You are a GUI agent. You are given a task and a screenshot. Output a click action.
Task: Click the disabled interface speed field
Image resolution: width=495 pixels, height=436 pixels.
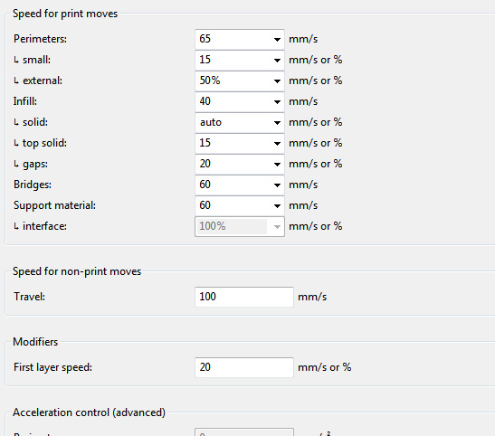point(240,226)
